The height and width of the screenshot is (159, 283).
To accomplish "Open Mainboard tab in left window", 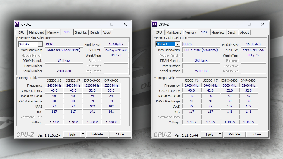I will [37, 32].
